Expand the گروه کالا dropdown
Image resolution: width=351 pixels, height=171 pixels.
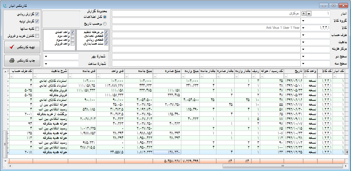tap(303, 21)
